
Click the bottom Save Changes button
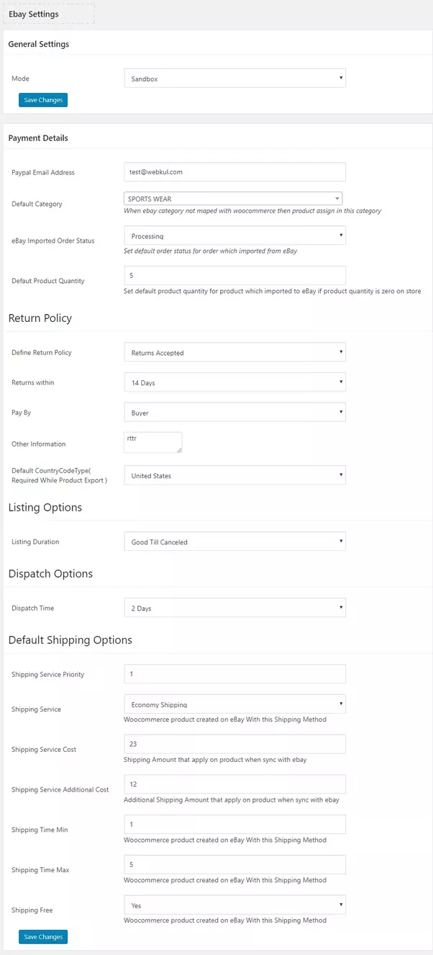point(43,937)
